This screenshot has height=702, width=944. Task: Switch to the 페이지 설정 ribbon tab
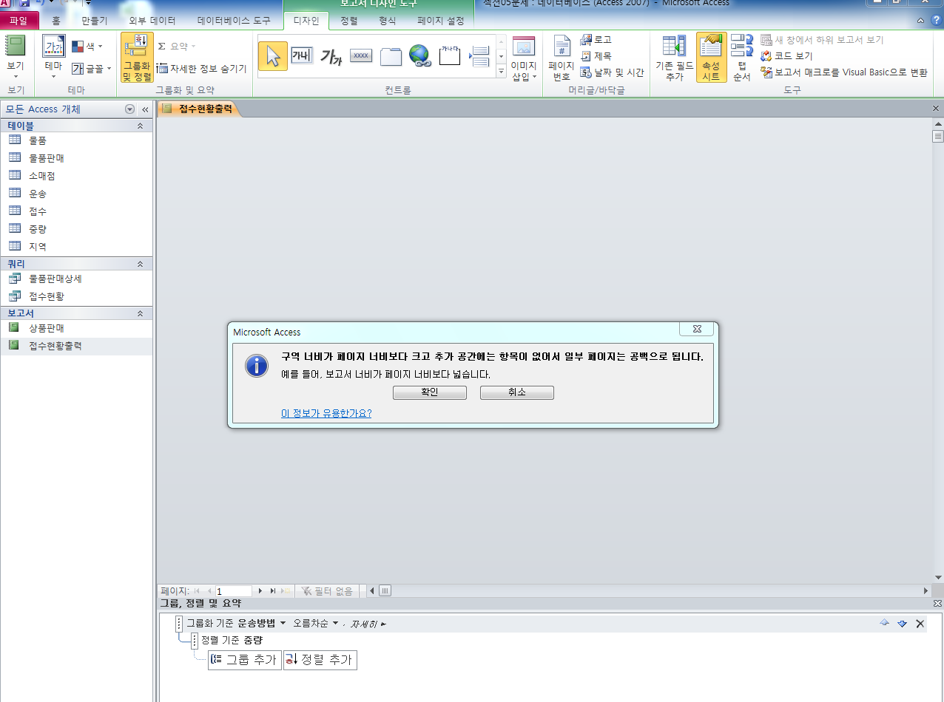[x=440, y=21]
